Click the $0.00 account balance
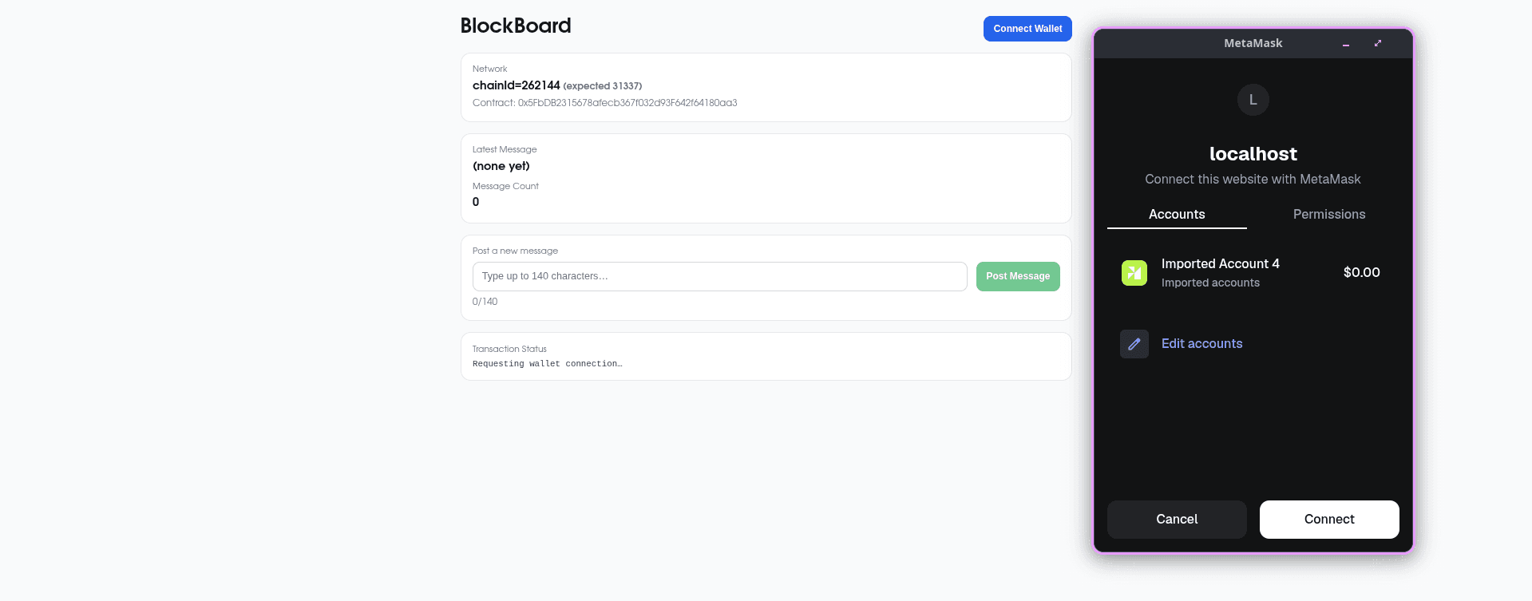Screen dimensions: 1532x601 [x=1361, y=272]
